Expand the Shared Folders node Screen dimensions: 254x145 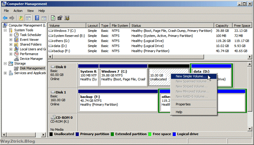click(x=11, y=44)
